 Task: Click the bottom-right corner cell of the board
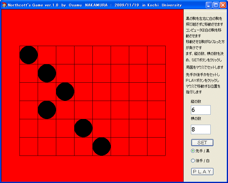coord(157,146)
